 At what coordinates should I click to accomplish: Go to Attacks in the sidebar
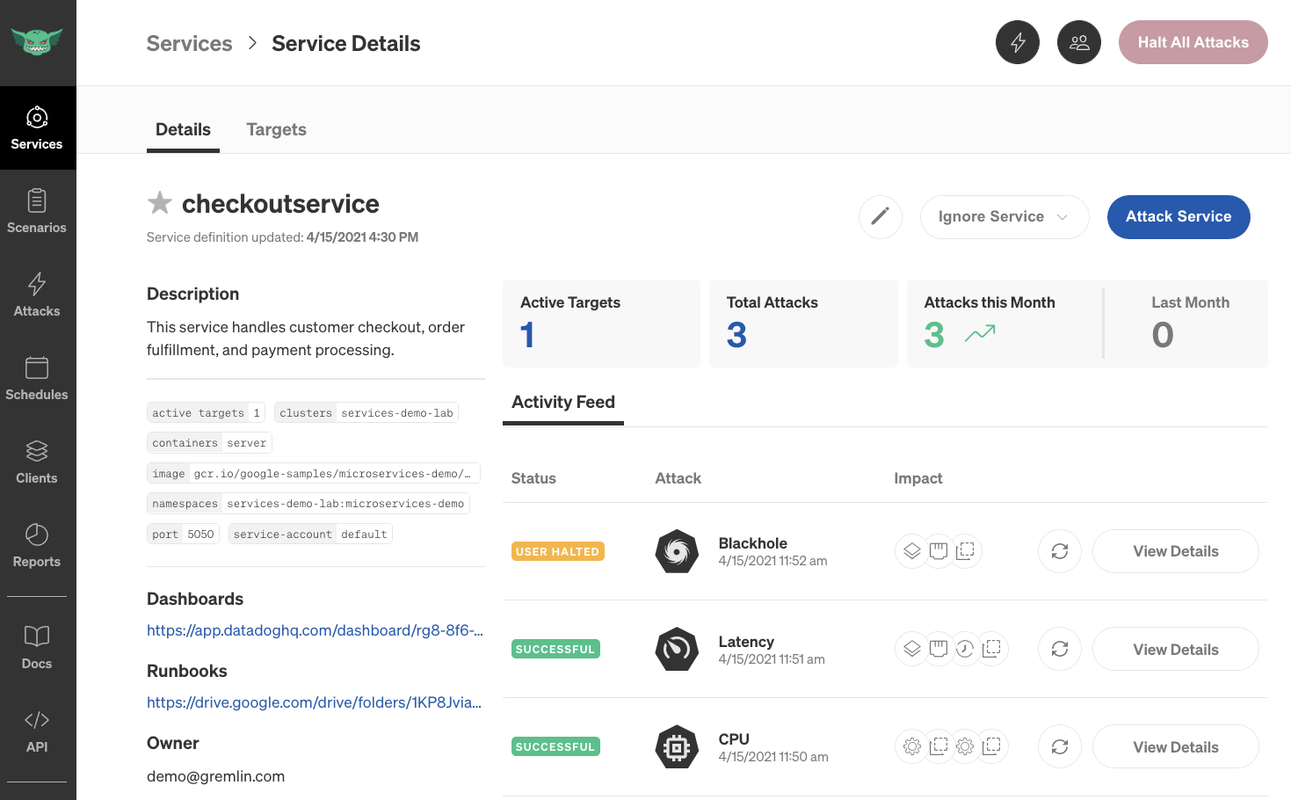(x=37, y=295)
